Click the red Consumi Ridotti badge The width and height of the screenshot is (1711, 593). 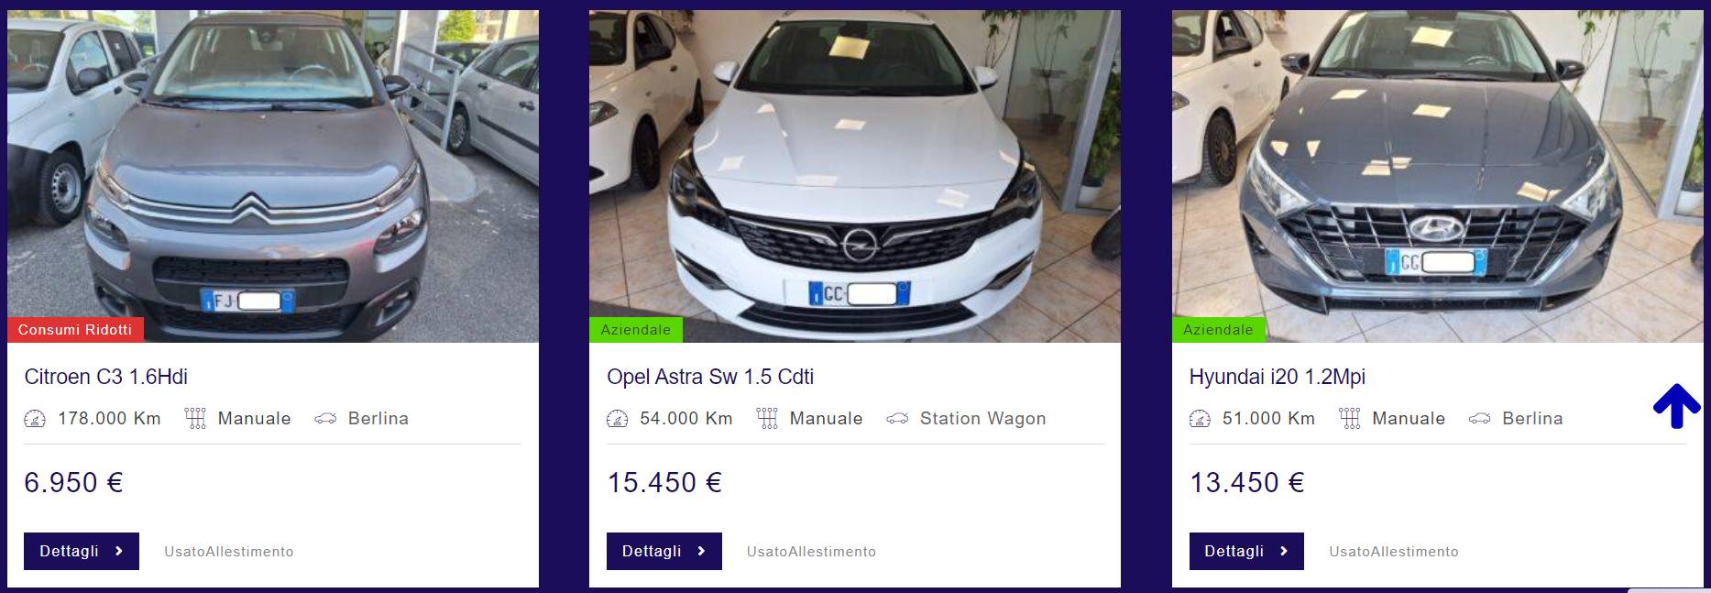tap(75, 330)
